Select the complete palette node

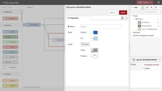[x=10, y=42]
